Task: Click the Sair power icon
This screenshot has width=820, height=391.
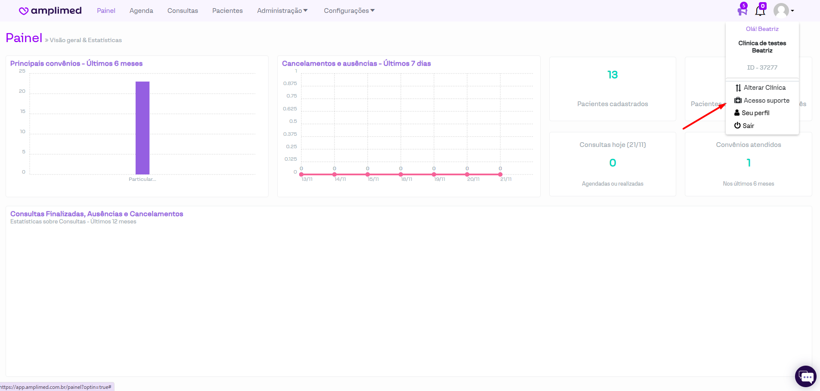Action: [737, 125]
